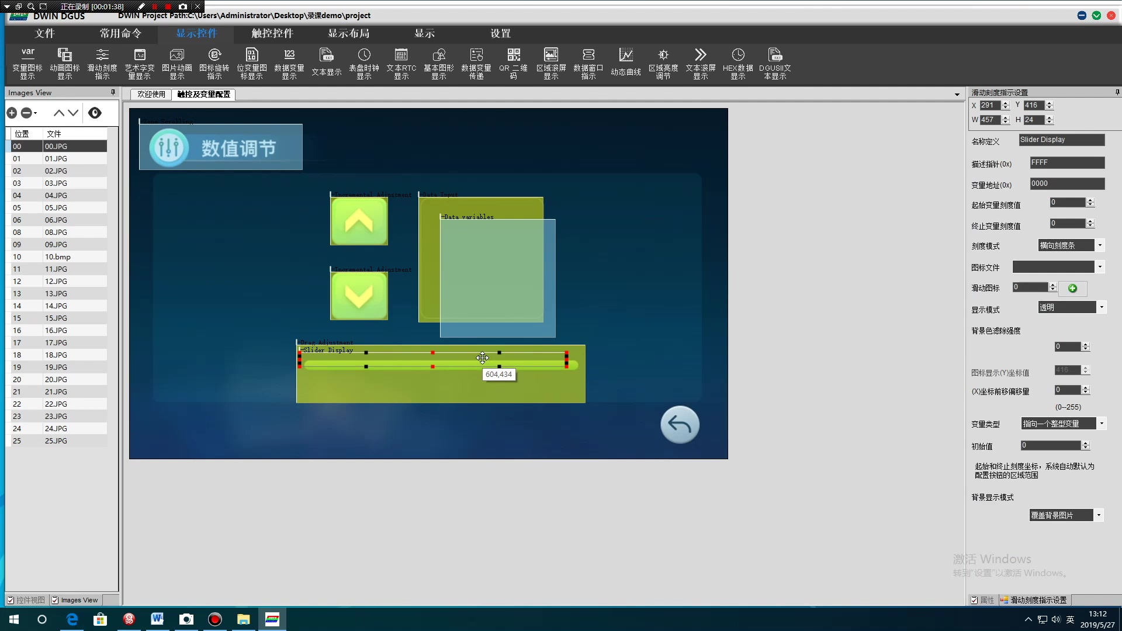The height and width of the screenshot is (631, 1122).
Task: Open the scale mode dropdown
Action: 1100,245
